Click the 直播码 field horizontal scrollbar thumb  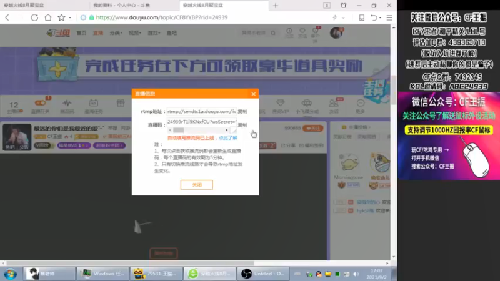tap(179, 130)
